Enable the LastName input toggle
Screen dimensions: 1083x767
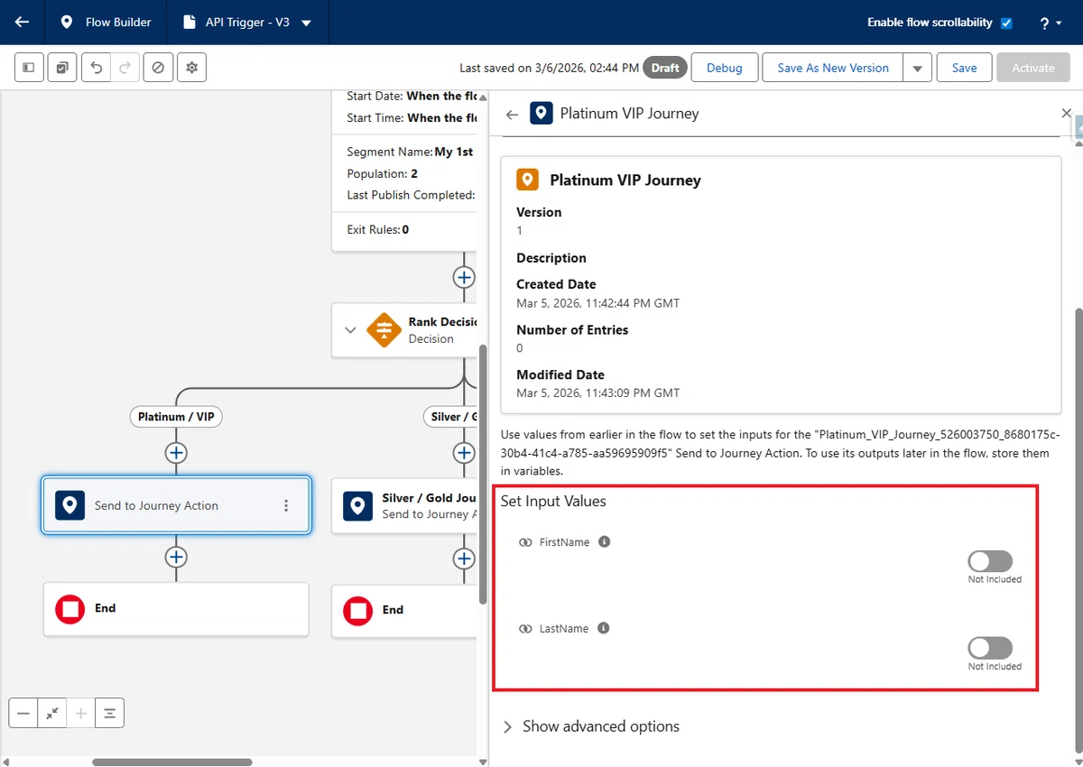pyautogui.click(x=990, y=648)
